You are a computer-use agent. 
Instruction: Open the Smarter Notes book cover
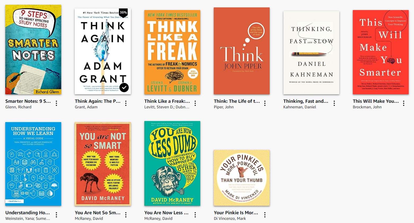[33, 50]
